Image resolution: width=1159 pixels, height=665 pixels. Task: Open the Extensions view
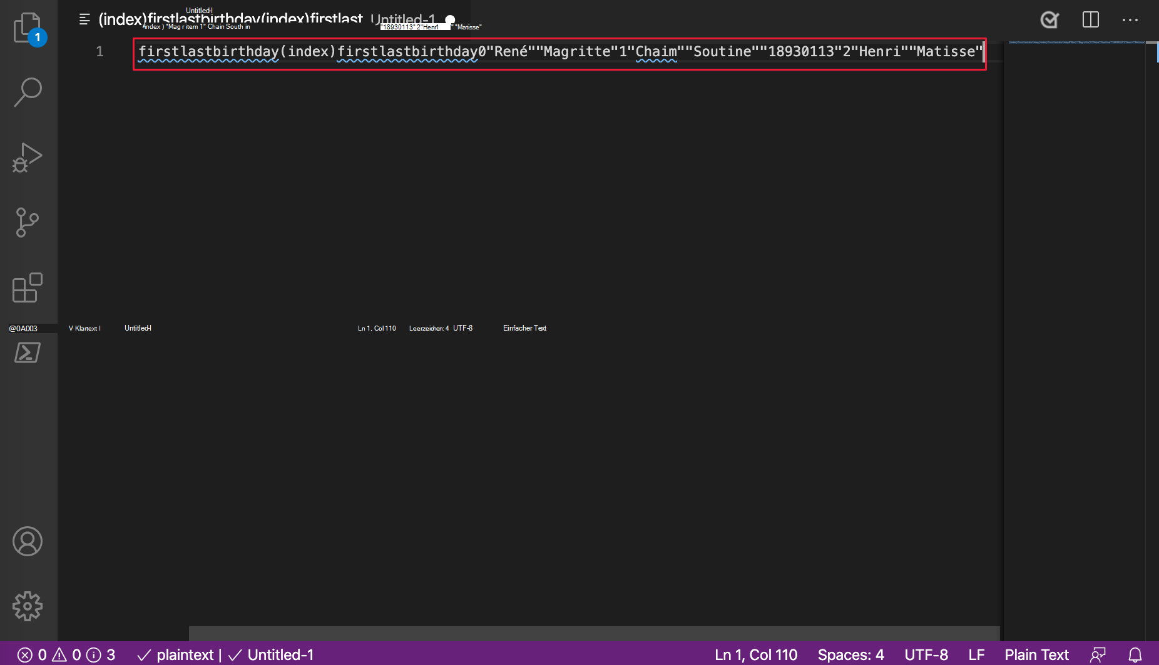point(28,287)
